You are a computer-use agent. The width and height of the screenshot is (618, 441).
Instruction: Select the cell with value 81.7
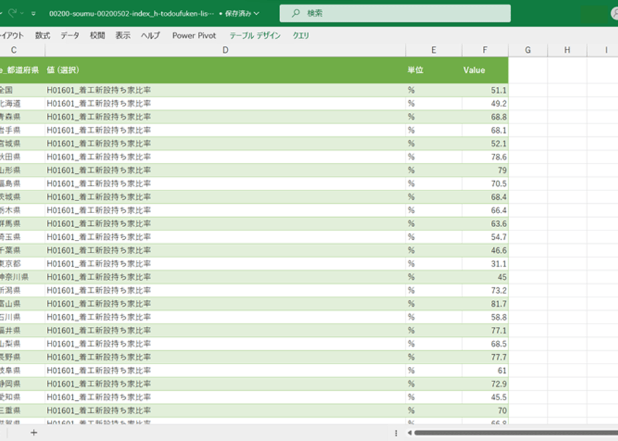tap(485, 304)
